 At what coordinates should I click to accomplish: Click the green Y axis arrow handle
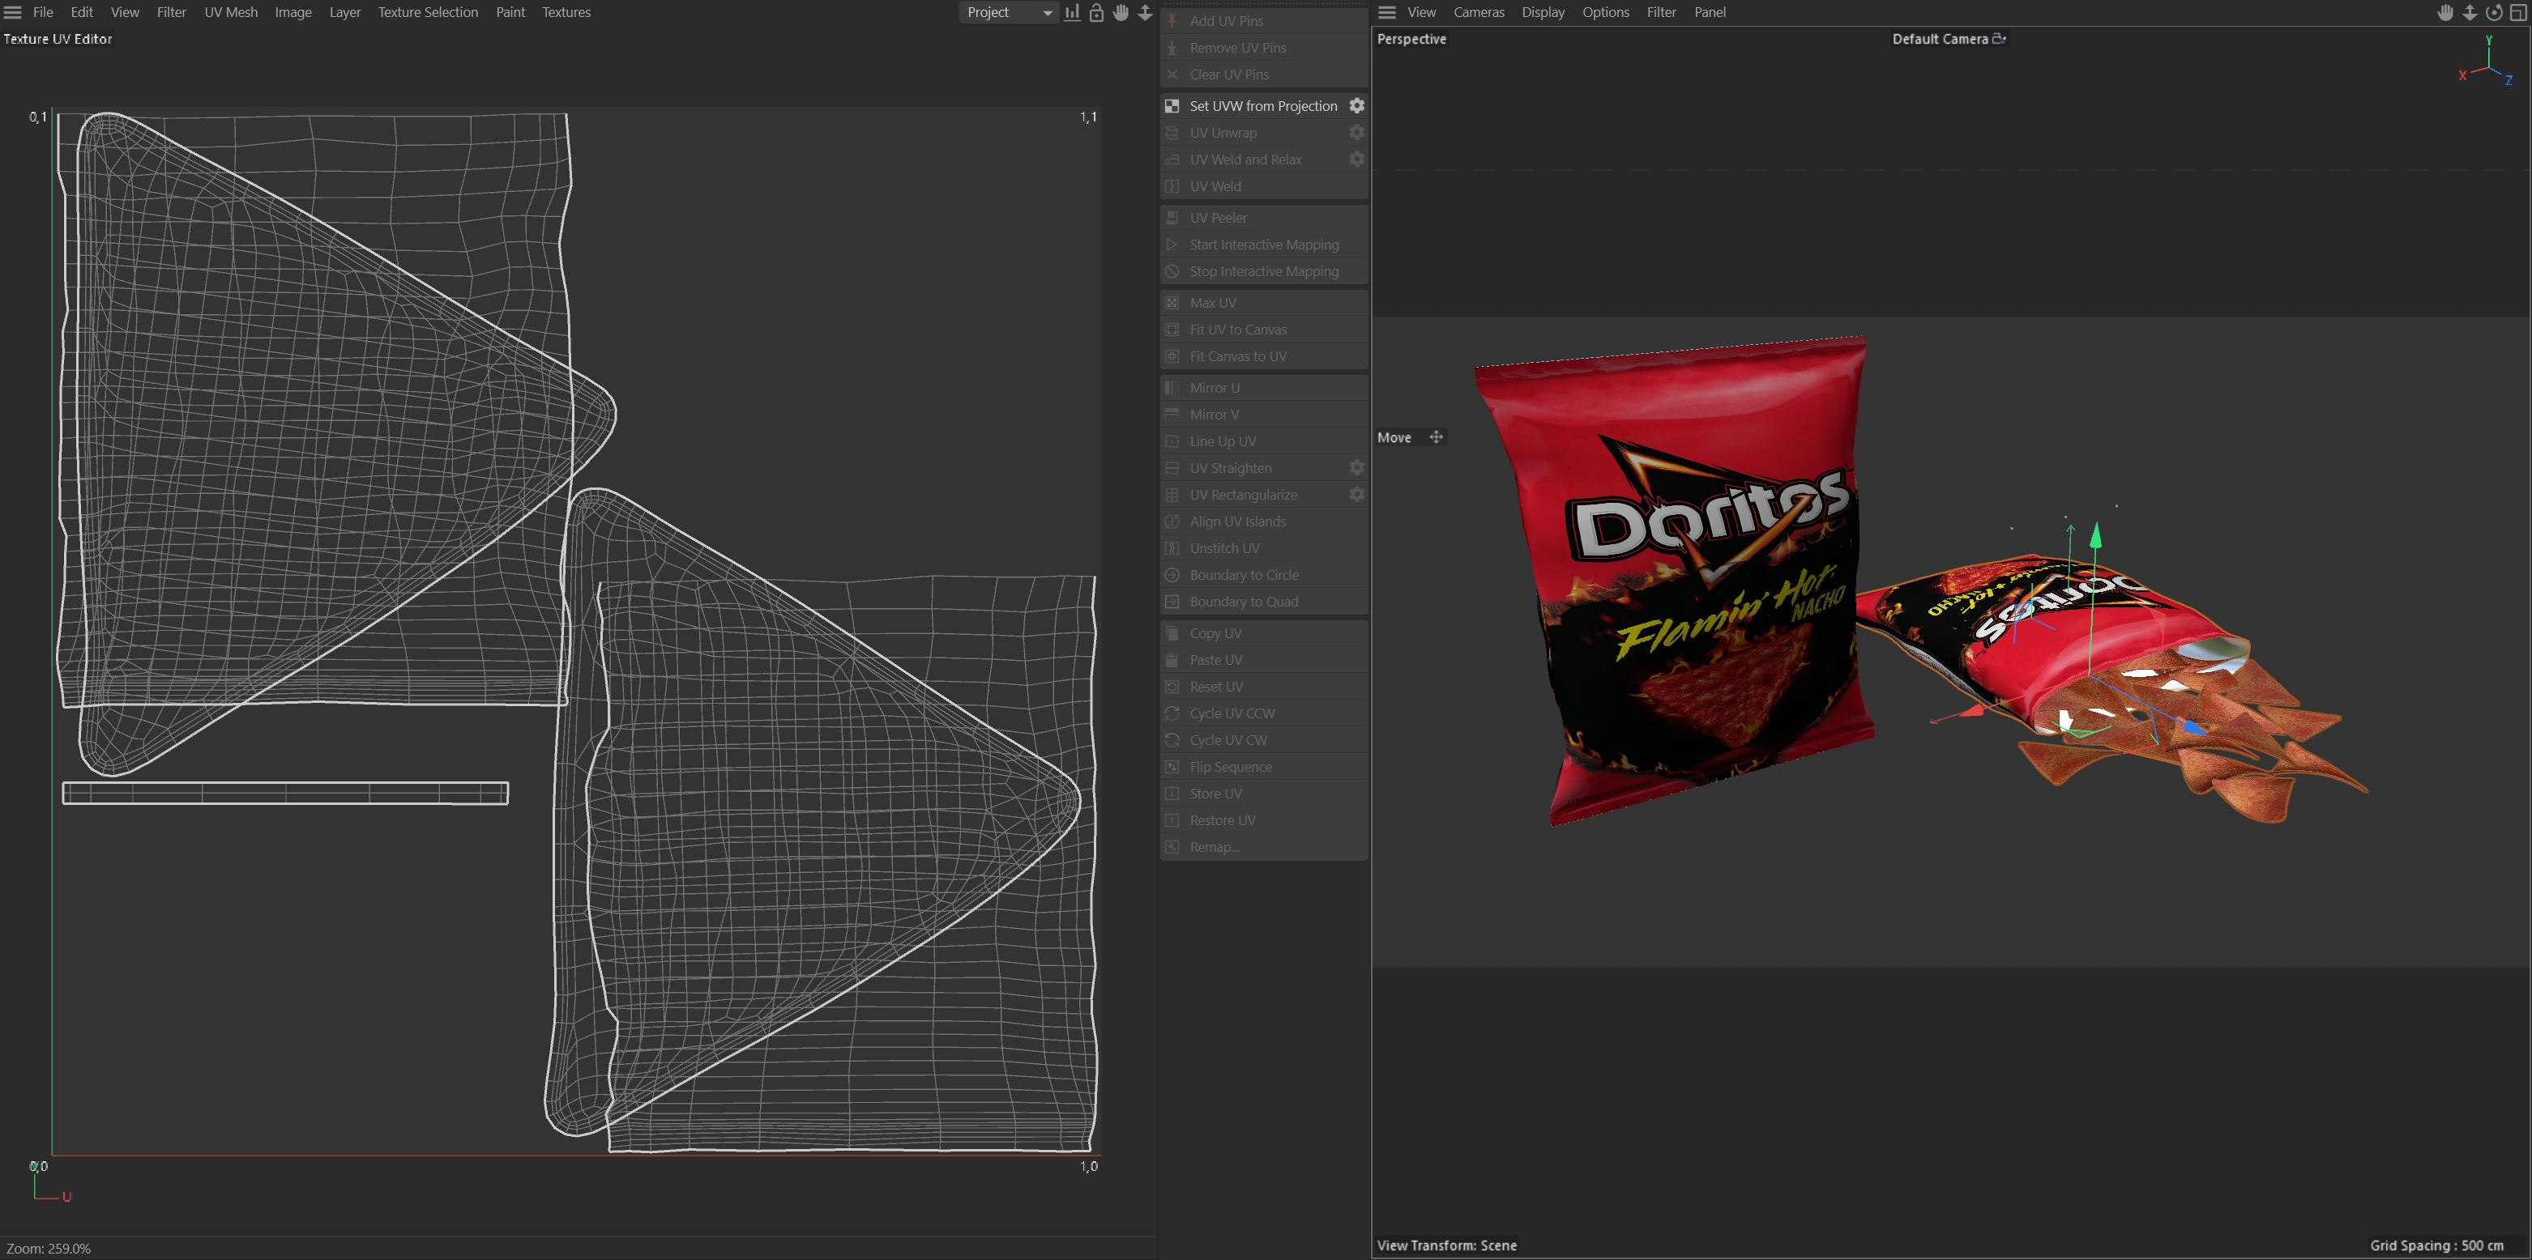coord(2095,535)
